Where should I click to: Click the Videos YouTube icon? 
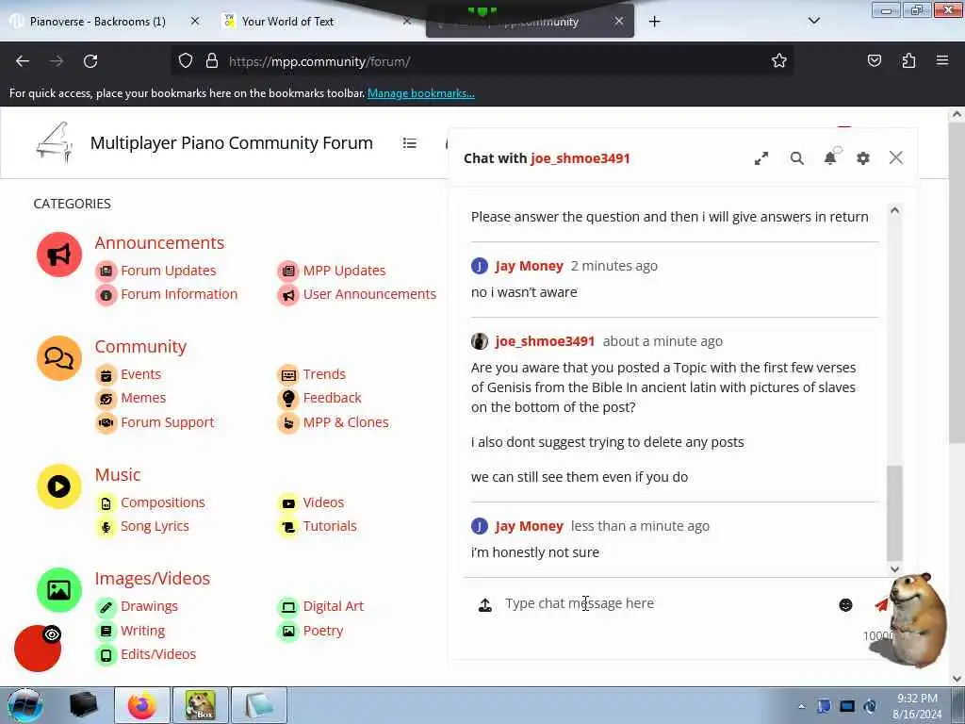coord(288,503)
